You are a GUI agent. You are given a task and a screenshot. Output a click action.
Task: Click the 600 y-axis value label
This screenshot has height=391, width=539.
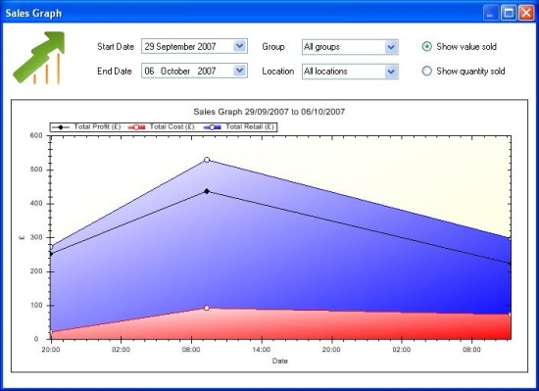(36, 135)
